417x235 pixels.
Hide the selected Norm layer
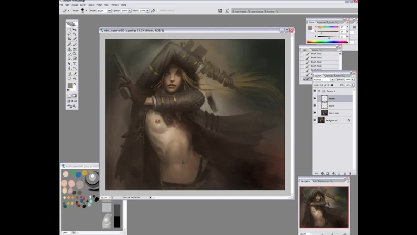[315, 98]
